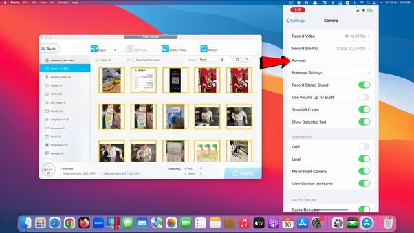Open Record Video 4K at 30 fps

click(331, 36)
